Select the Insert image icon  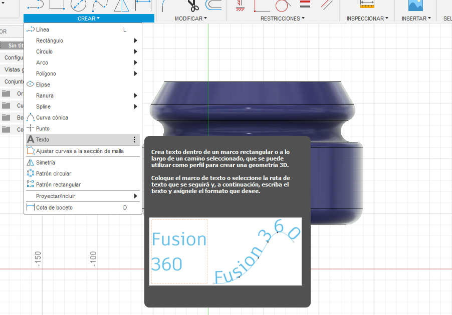tap(416, 5)
